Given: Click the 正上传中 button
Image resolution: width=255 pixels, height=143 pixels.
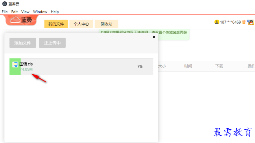Looking at the screenshot, I should tap(52, 43).
